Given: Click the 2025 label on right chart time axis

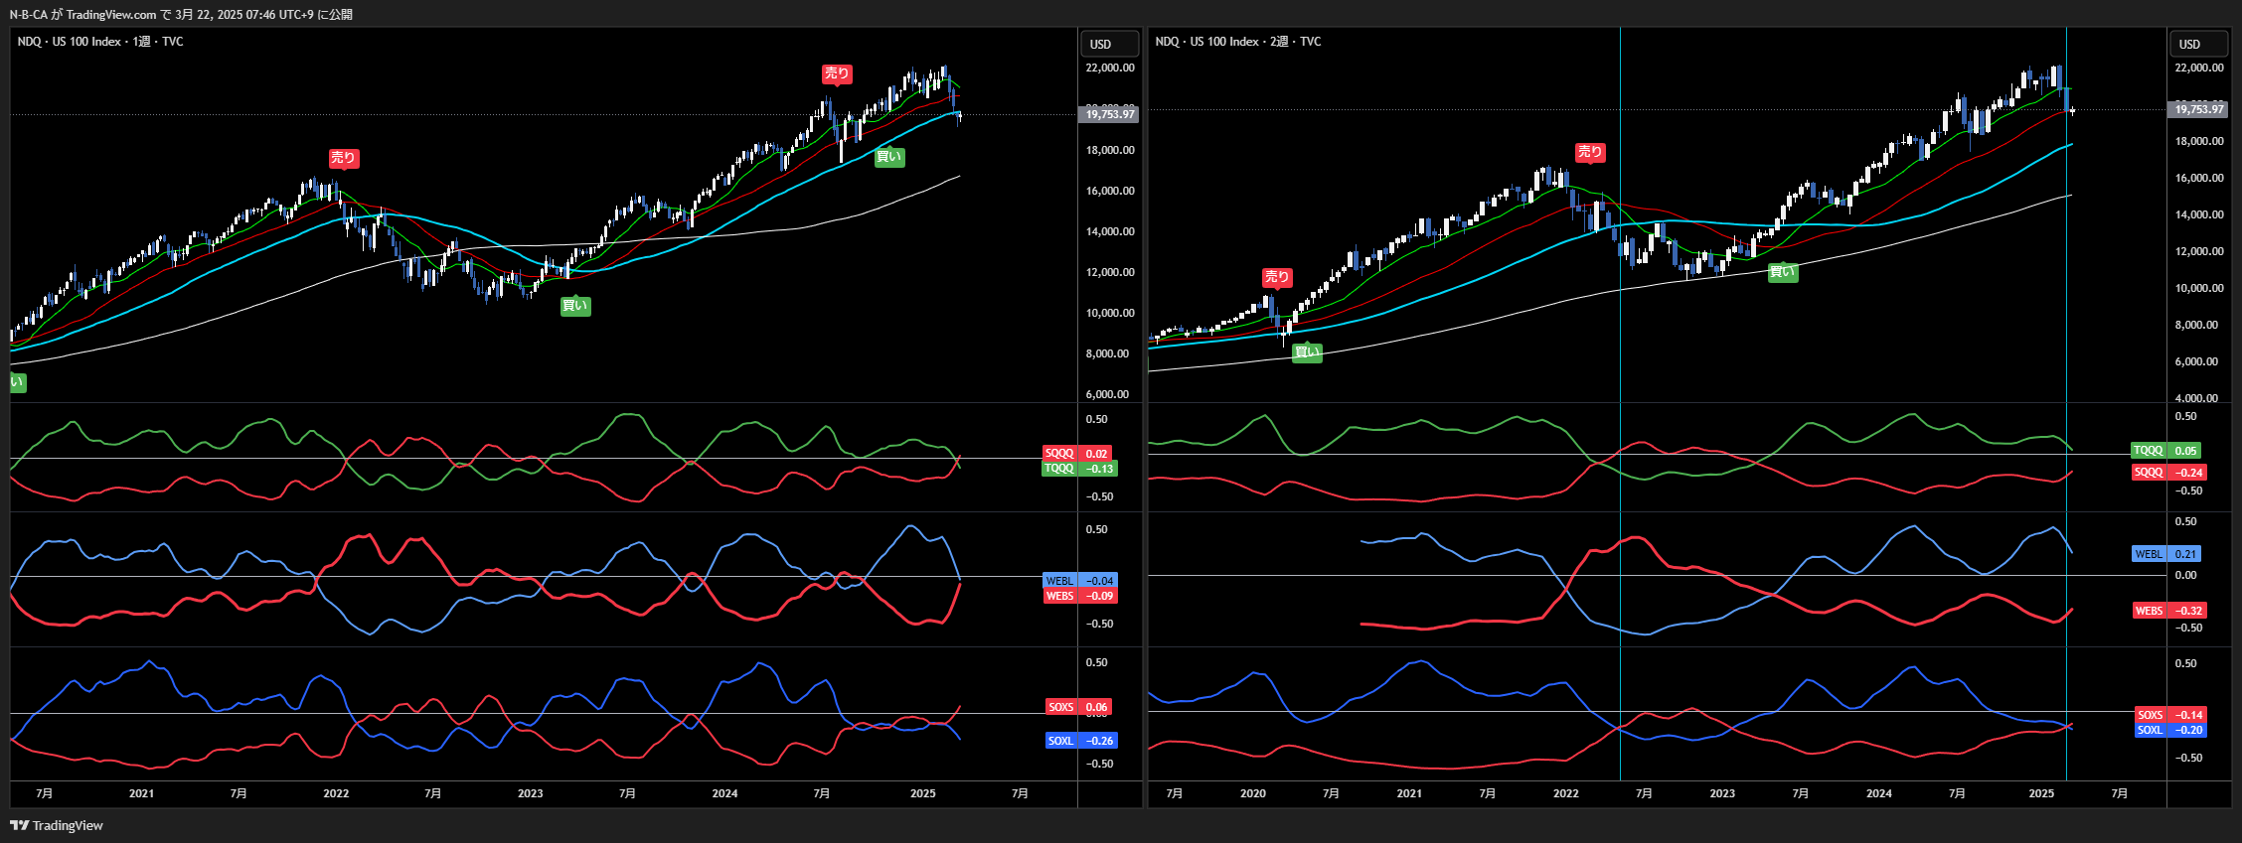Looking at the screenshot, I should (2041, 793).
